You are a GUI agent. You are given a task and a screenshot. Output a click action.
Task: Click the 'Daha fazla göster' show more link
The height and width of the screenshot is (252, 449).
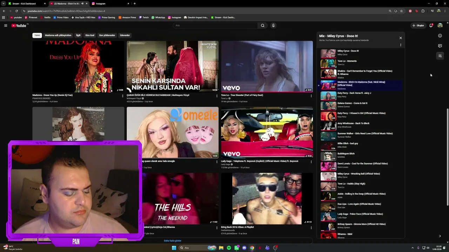(x=173, y=241)
